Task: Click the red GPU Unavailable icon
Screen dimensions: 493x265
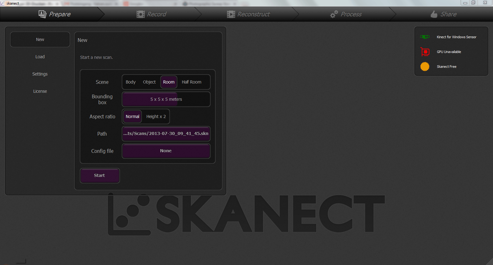Action: (425, 52)
